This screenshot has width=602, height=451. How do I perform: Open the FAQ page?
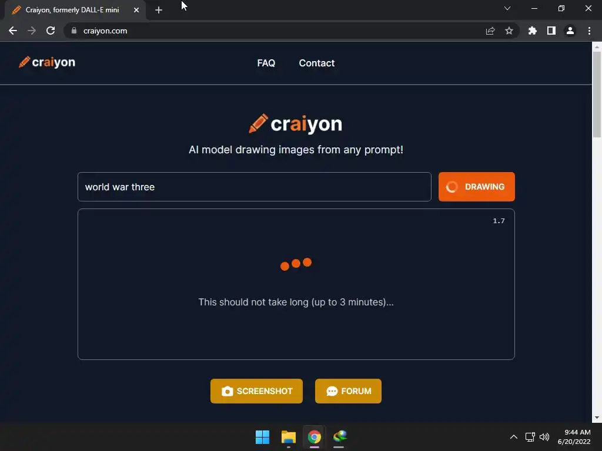point(266,63)
